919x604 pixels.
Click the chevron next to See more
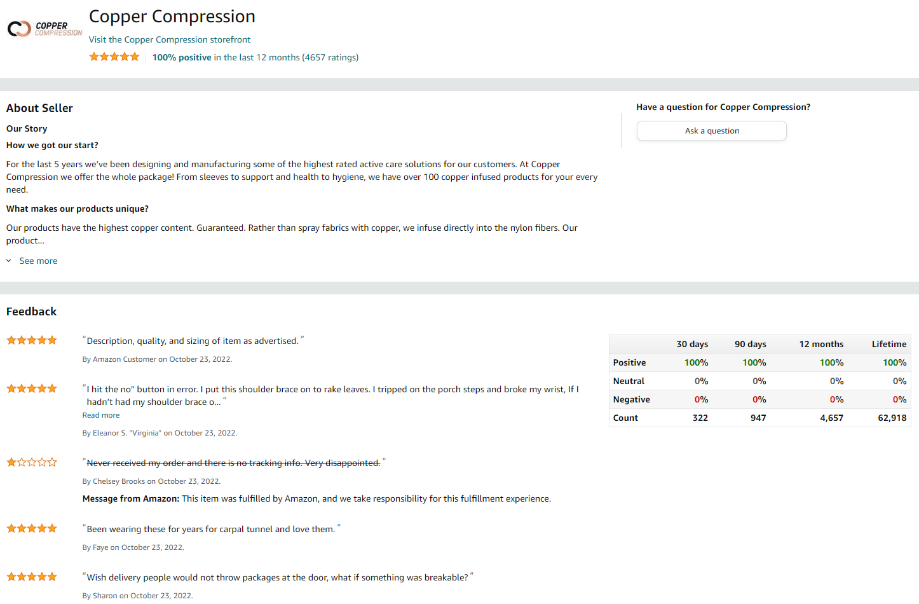coord(9,261)
